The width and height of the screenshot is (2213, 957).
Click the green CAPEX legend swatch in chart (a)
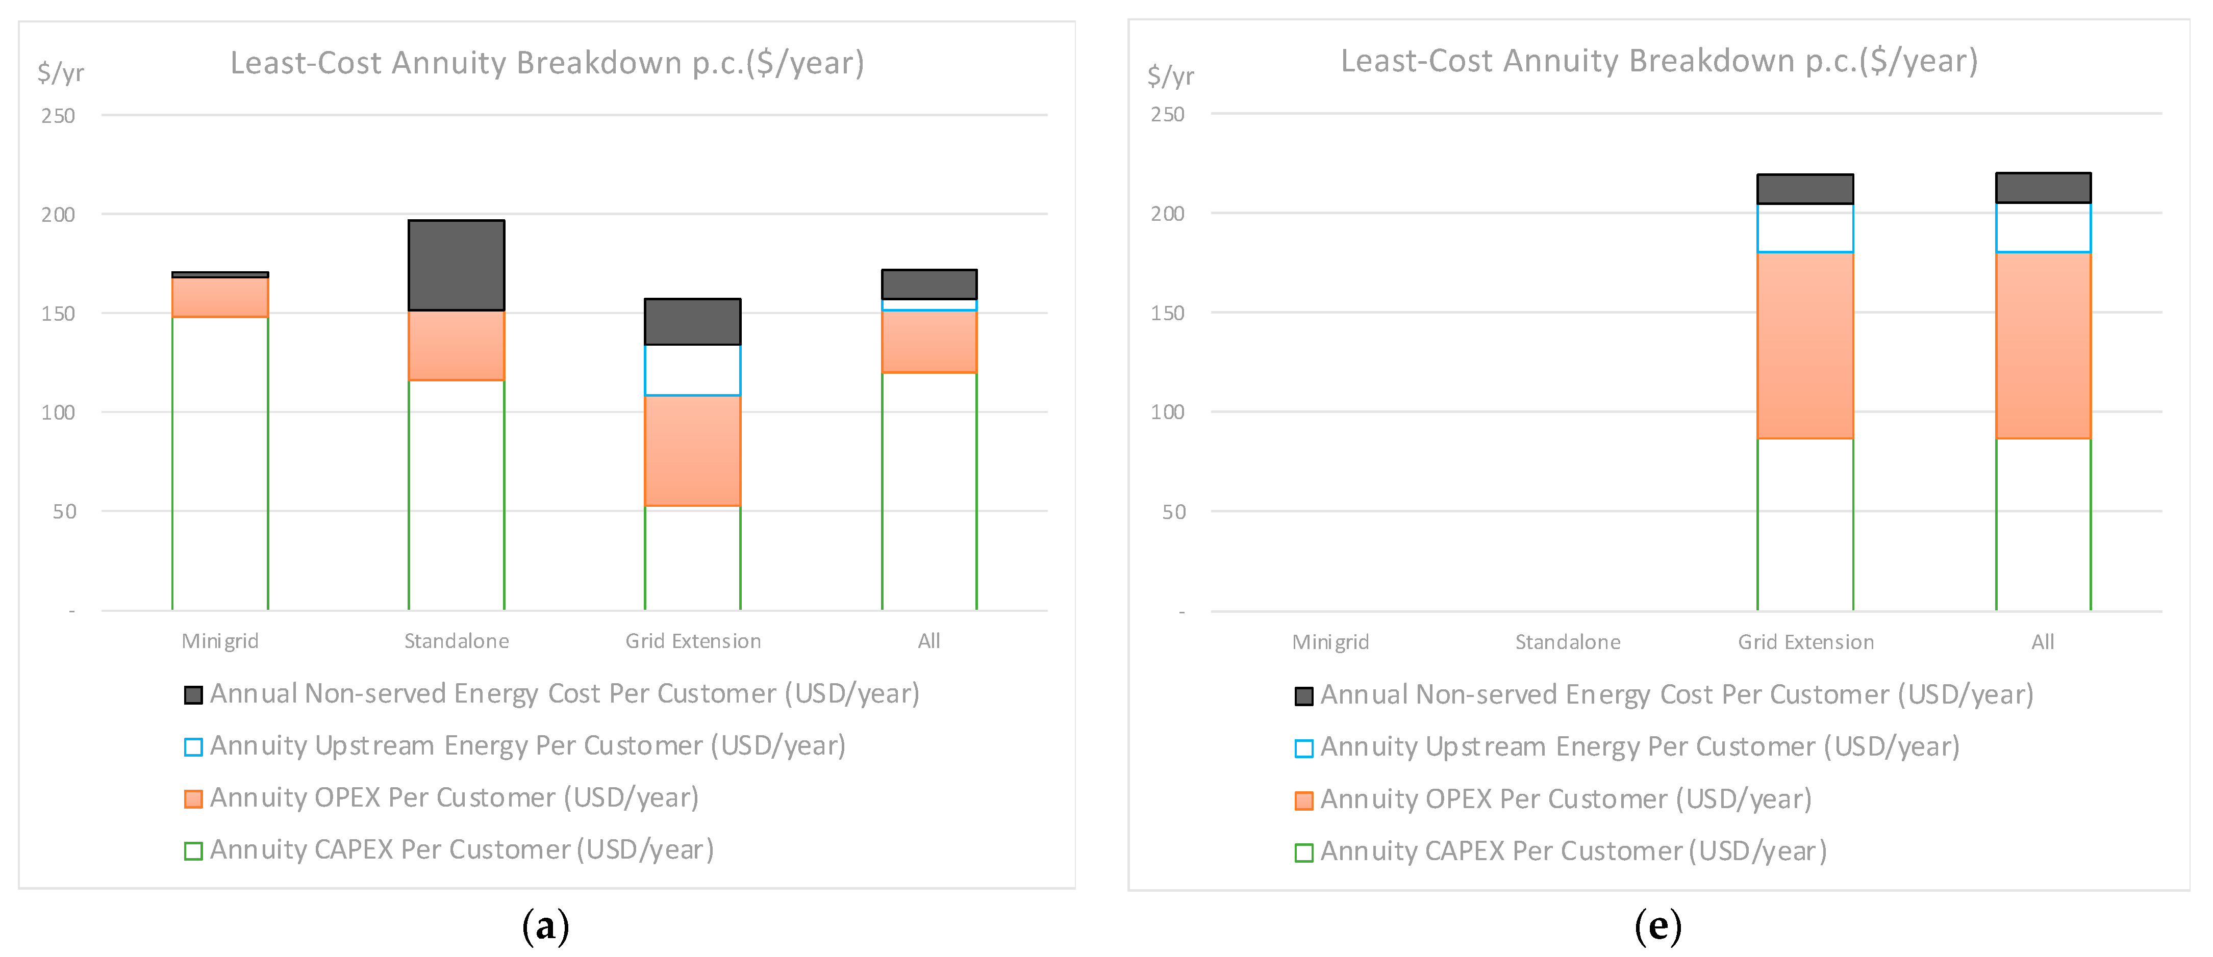pos(193,850)
